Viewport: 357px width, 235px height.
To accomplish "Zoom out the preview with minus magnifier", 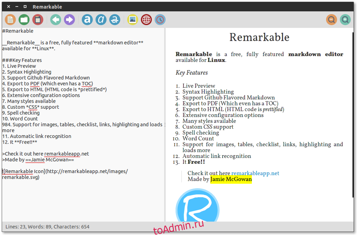I will (331, 20).
